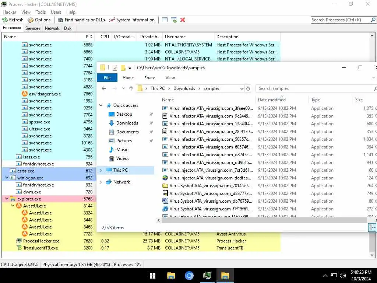Collapse the parent AvastUI.exe node
Screen dimensions: 377x283
(13, 206)
